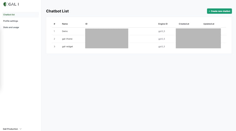Viewport: 236px width, 131px height.
Task: Click the Create new chatbot button
Action: (x=219, y=11)
